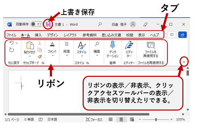Click the 白倉 悟子 account name

pyautogui.click(x=119, y=24)
